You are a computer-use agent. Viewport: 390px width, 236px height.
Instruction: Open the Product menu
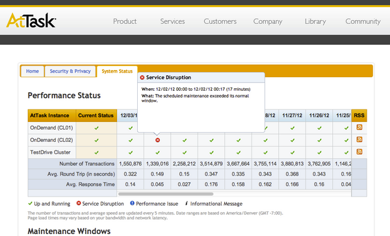(x=125, y=21)
